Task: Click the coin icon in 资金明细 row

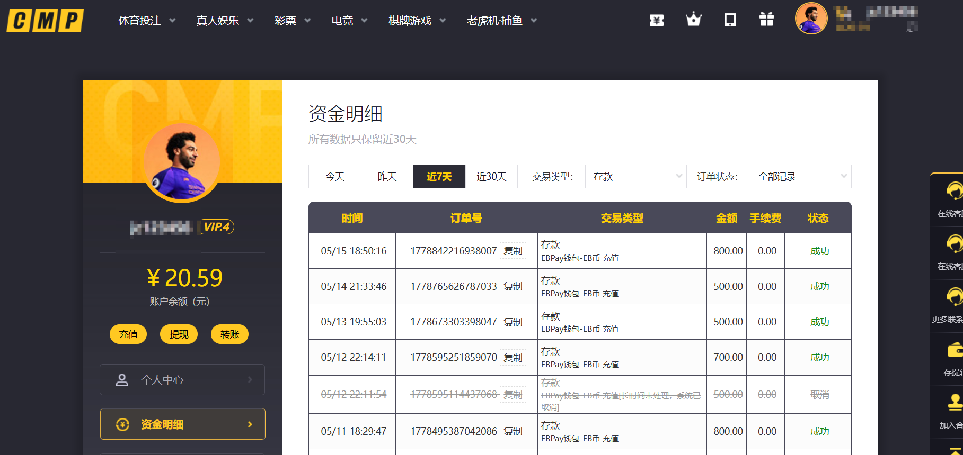Action: tap(122, 424)
